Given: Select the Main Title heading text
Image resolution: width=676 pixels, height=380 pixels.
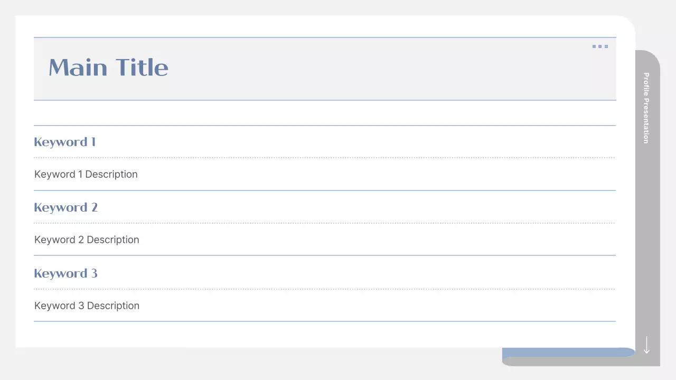Looking at the screenshot, I should (x=108, y=68).
